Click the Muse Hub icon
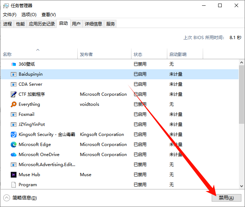This screenshot has height=207, width=245. coord(14,175)
